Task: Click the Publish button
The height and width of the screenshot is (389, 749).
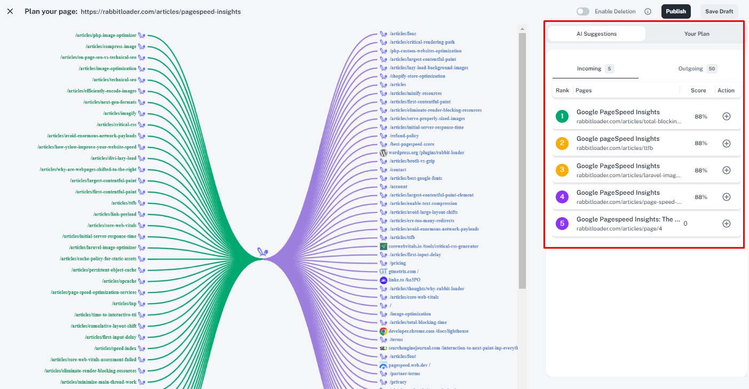Action: click(676, 11)
